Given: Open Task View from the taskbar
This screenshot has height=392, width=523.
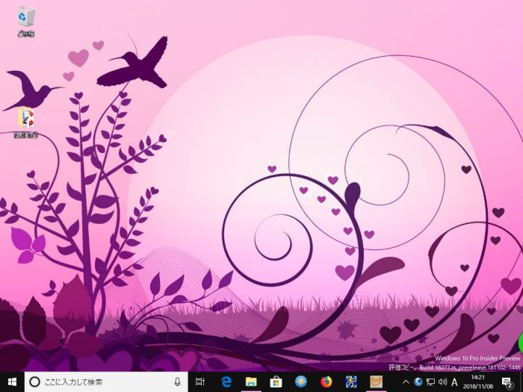Looking at the screenshot, I should (x=200, y=382).
